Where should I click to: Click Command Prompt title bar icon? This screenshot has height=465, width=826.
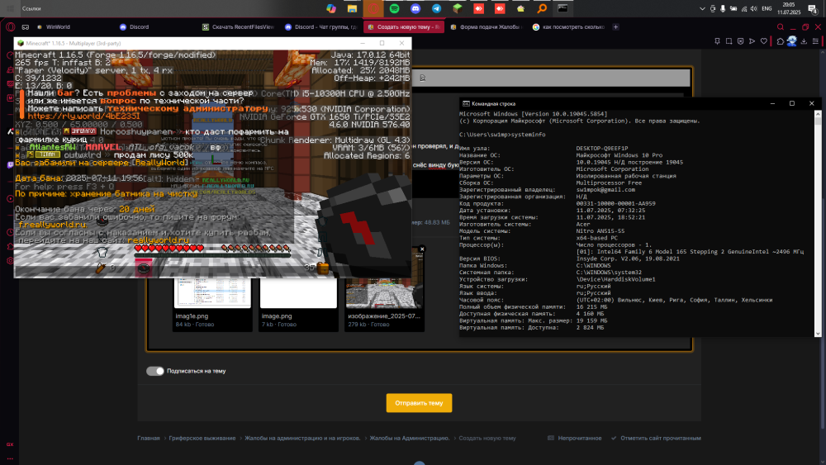(466, 104)
